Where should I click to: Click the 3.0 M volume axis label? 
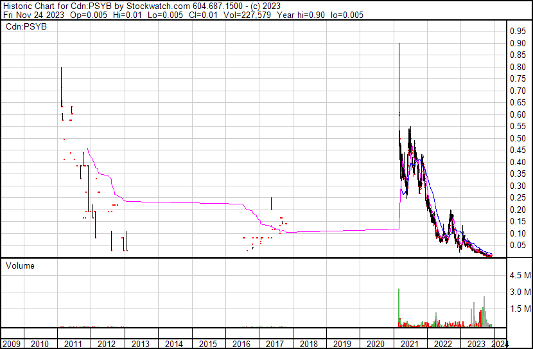point(519,292)
